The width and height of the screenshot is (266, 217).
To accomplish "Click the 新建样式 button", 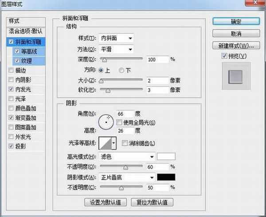I will pos(236,46).
